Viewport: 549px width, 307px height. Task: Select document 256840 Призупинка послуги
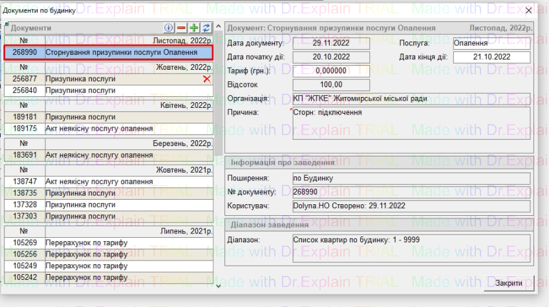coord(108,90)
